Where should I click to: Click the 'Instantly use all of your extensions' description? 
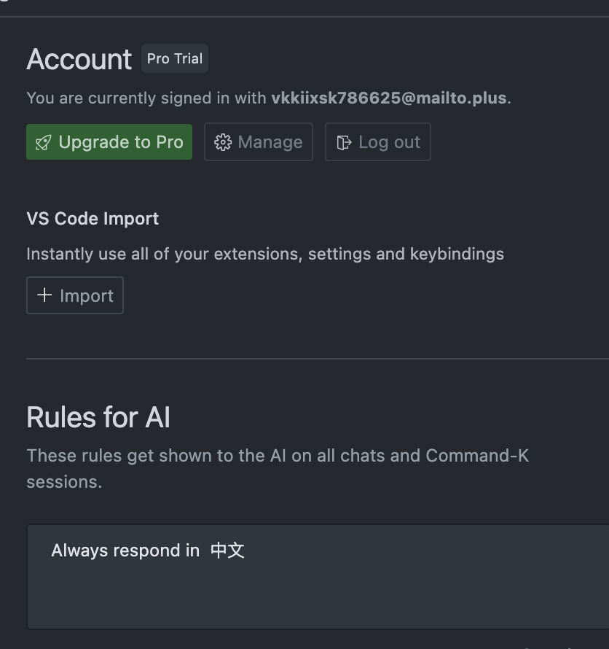tap(265, 254)
